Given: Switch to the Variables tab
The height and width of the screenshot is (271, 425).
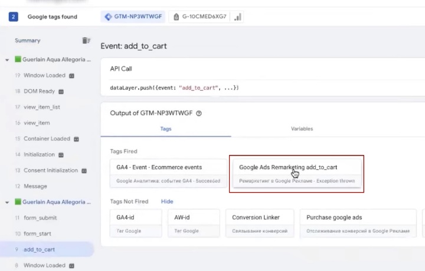Looking at the screenshot, I should coord(302,128).
